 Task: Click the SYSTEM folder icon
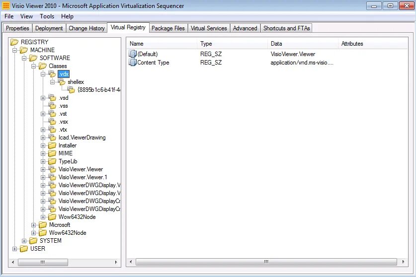coord(33,241)
